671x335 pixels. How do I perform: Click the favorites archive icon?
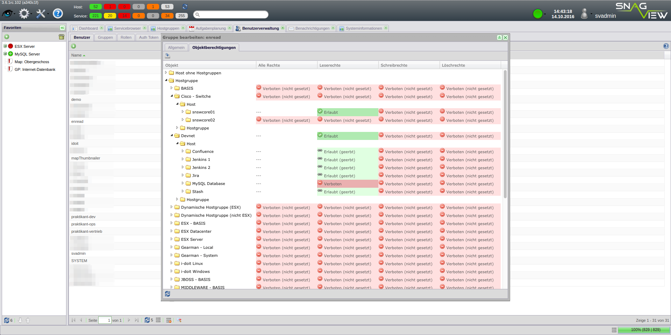(x=62, y=37)
